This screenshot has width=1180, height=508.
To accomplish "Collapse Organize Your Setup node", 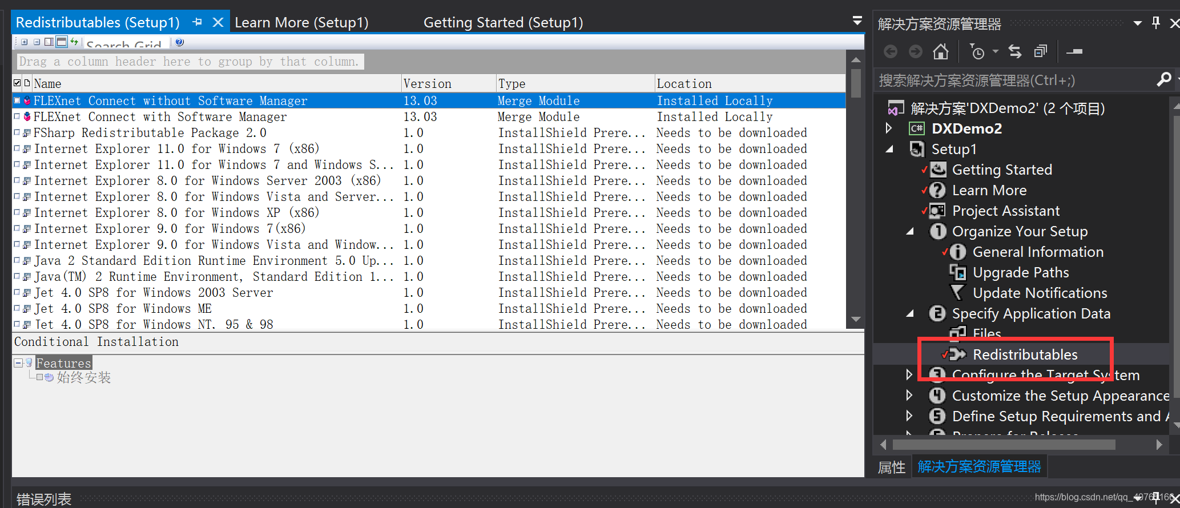I will click(x=910, y=231).
